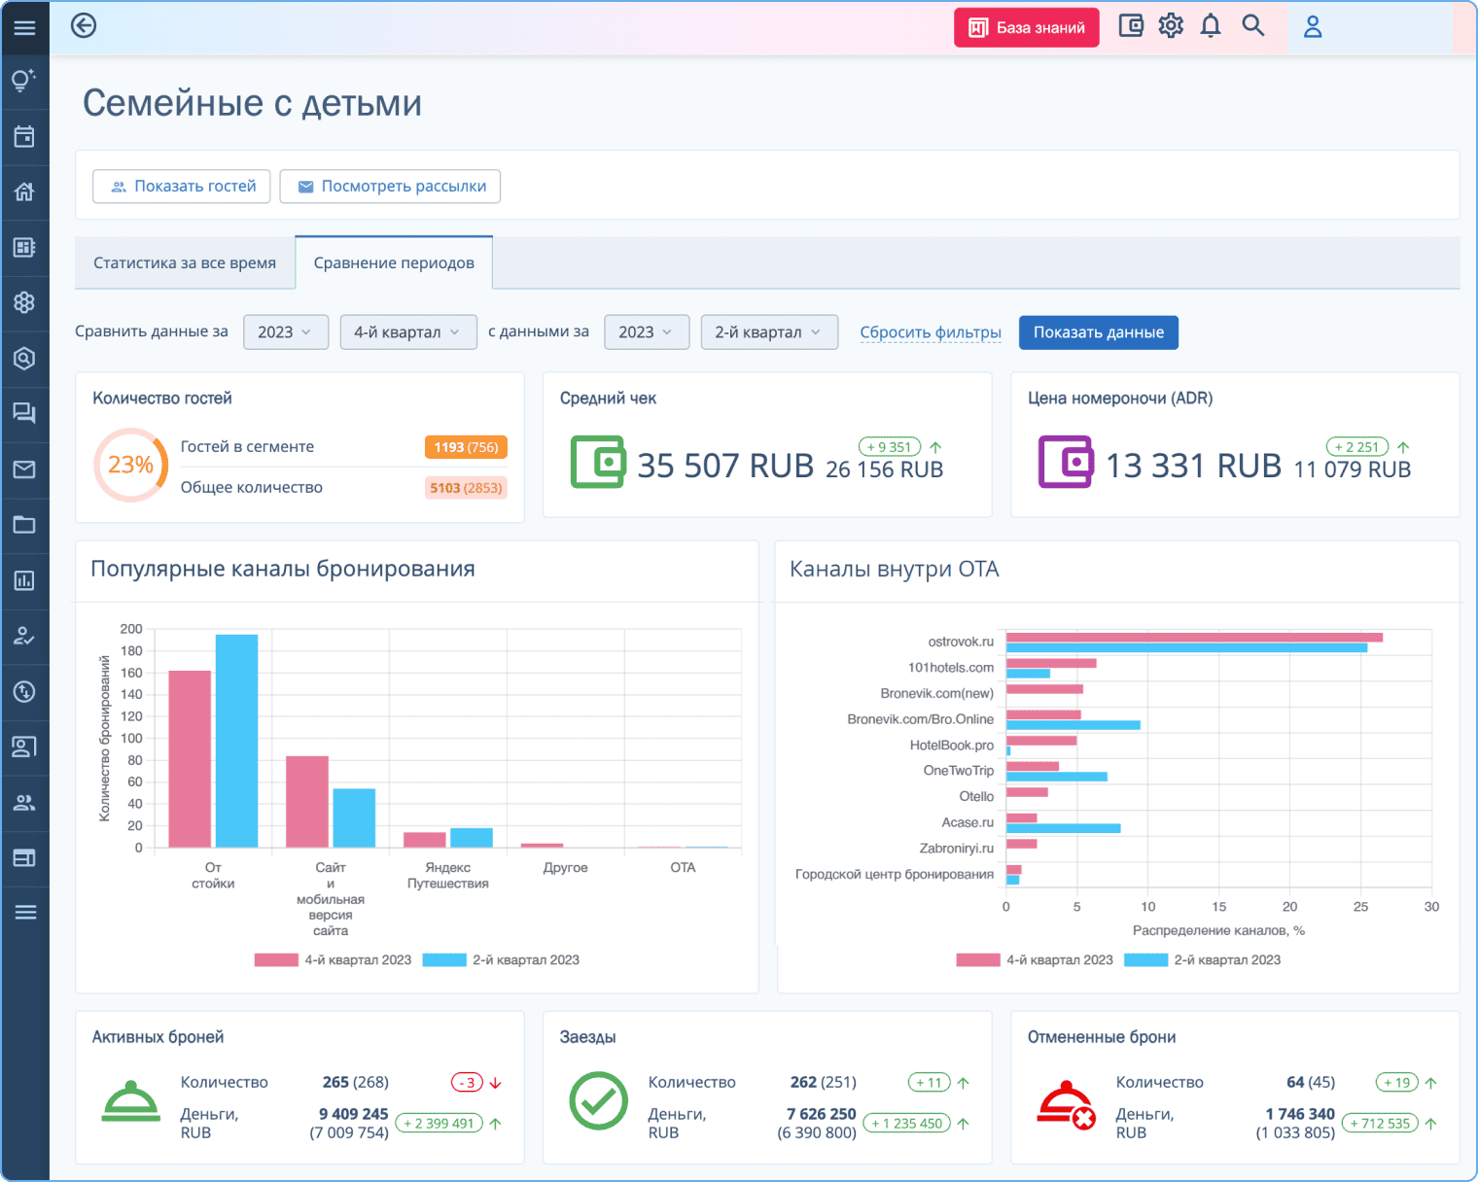Open the flower-shaped sidebar icon
This screenshot has width=1478, height=1182.
click(24, 302)
